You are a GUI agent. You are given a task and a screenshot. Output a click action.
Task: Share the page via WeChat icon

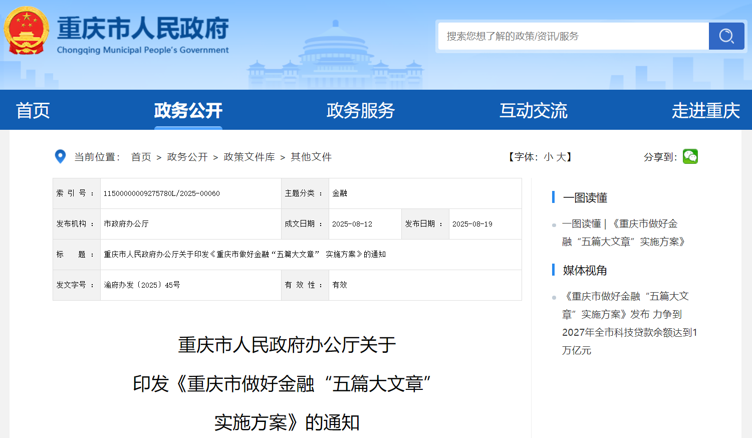tap(690, 157)
